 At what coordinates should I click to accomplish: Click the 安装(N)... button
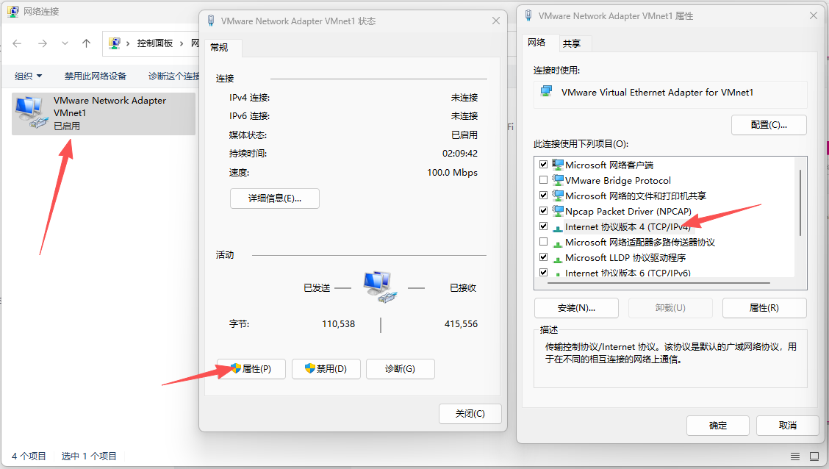pos(576,308)
